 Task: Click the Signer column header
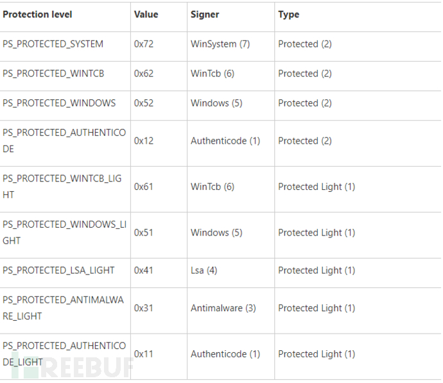coord(205,14)
